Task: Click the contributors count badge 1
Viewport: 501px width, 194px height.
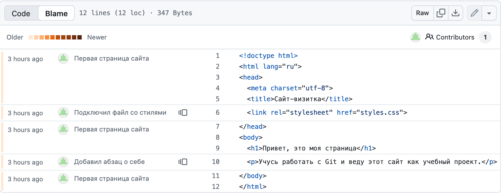Action: (485, 37)
